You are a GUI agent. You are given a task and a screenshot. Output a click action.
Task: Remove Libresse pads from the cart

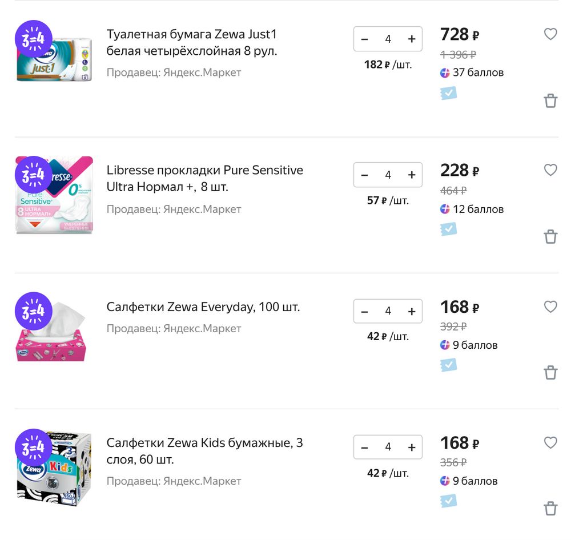coord(550,237)
